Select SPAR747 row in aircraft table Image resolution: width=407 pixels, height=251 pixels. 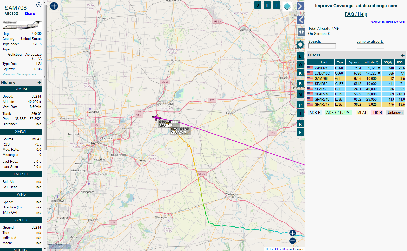[356, 104]
